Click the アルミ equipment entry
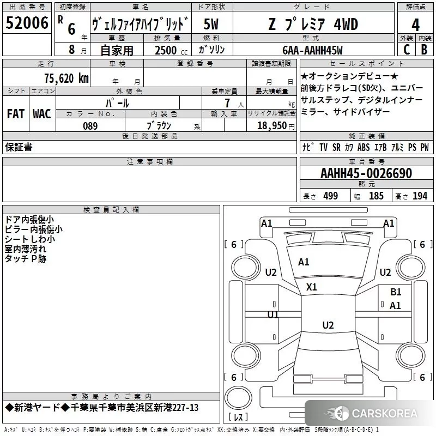Viewport: 436px width, 436px height. (x=397, y=147)
